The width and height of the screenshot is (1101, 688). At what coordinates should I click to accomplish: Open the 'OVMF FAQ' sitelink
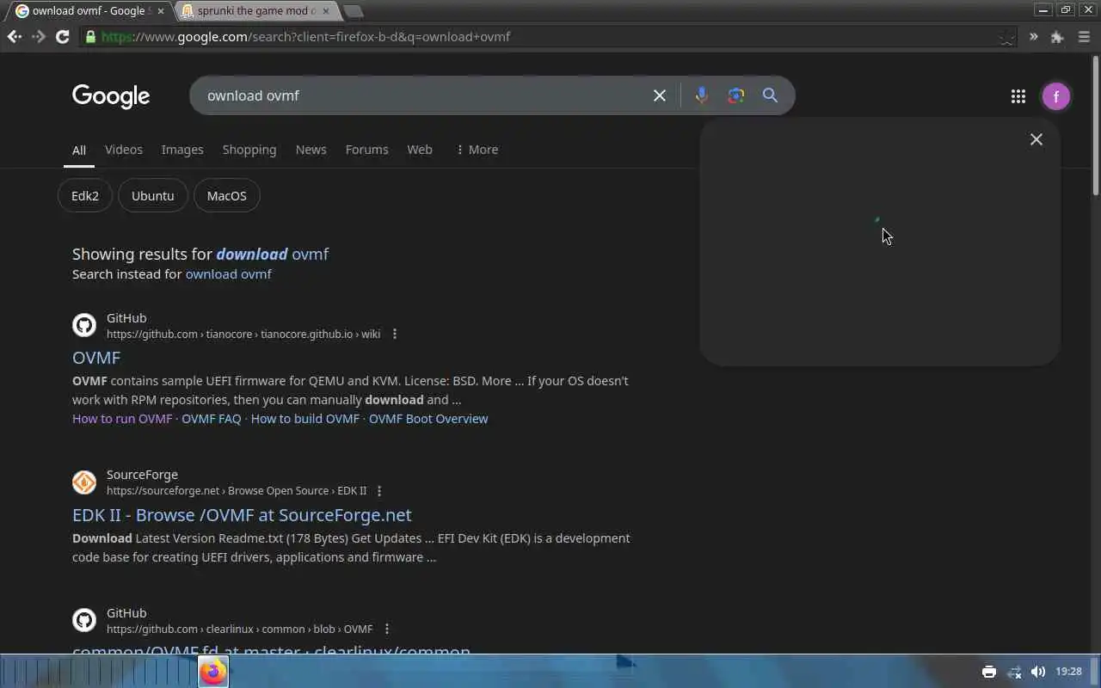click(x=212, y=419)
